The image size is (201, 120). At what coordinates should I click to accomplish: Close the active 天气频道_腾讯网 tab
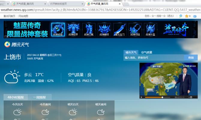[120, 4]
